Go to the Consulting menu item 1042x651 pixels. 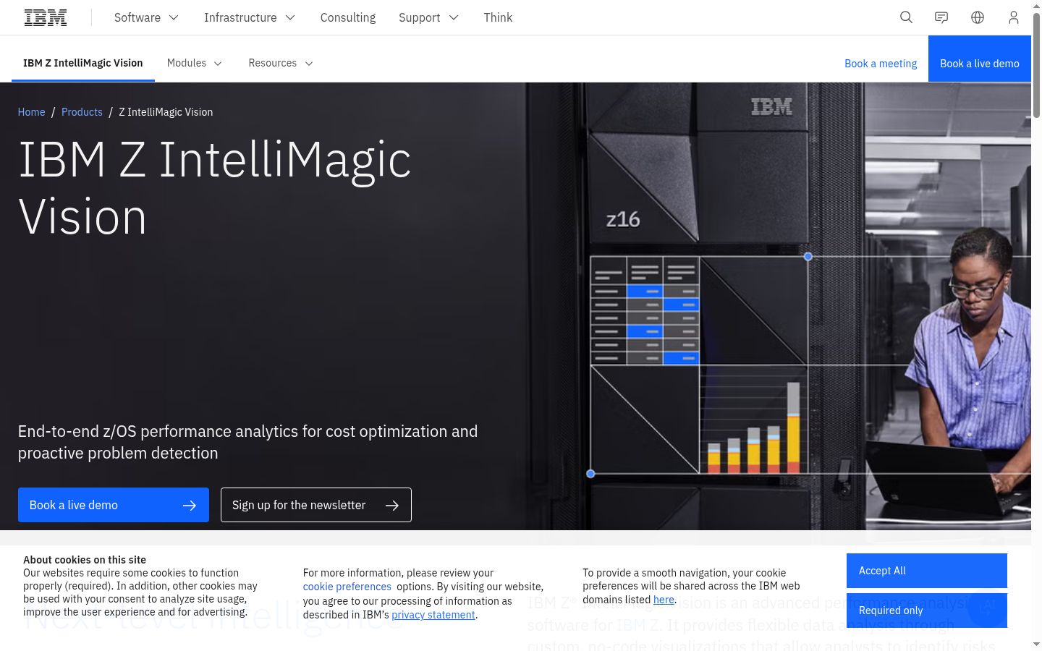pos(348,17)
